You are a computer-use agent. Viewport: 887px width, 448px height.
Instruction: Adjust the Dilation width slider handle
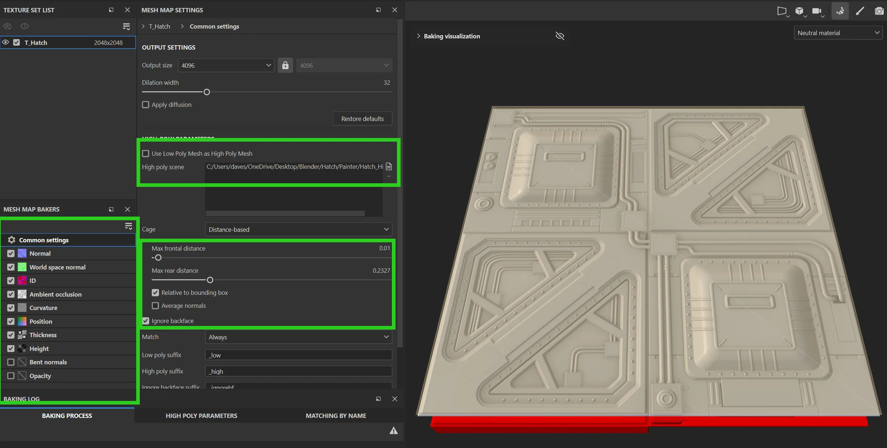coord(207,92)
